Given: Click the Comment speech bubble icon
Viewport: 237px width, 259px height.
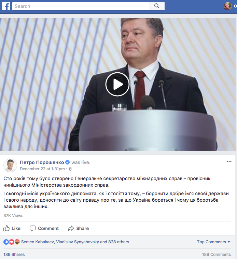Looking at the screenshot, I should coord(32,228).
